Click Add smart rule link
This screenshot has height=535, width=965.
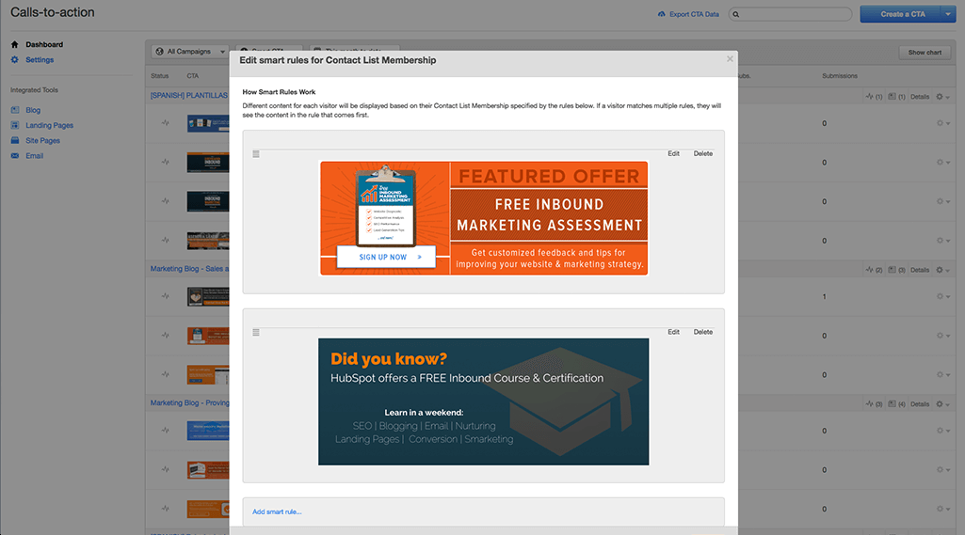tap(277, 511)
